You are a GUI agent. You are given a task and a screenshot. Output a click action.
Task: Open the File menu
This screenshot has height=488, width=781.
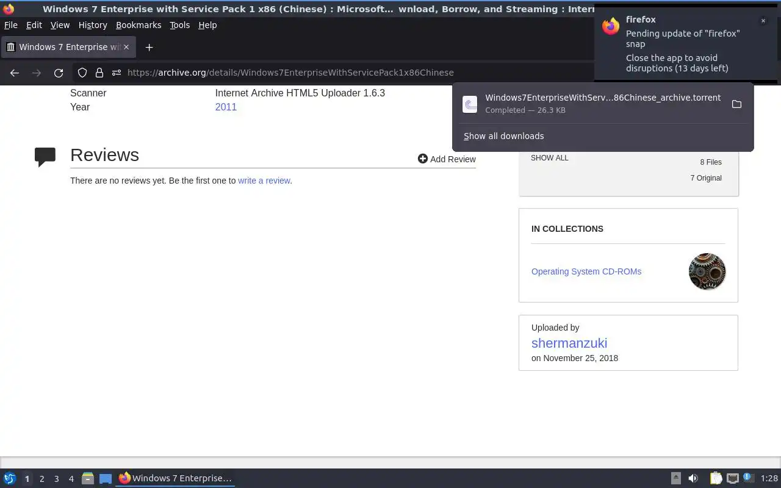[x=11, y=25]
